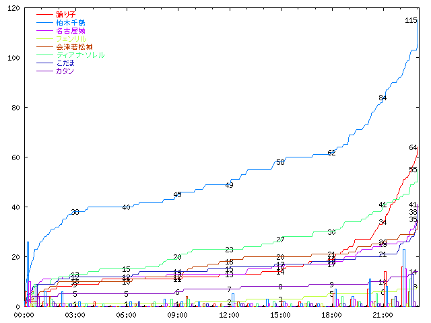The width and height of the screenshot is (431, 323).
Task: Click the 84 data label on the blue line
Action: (383, 98)
